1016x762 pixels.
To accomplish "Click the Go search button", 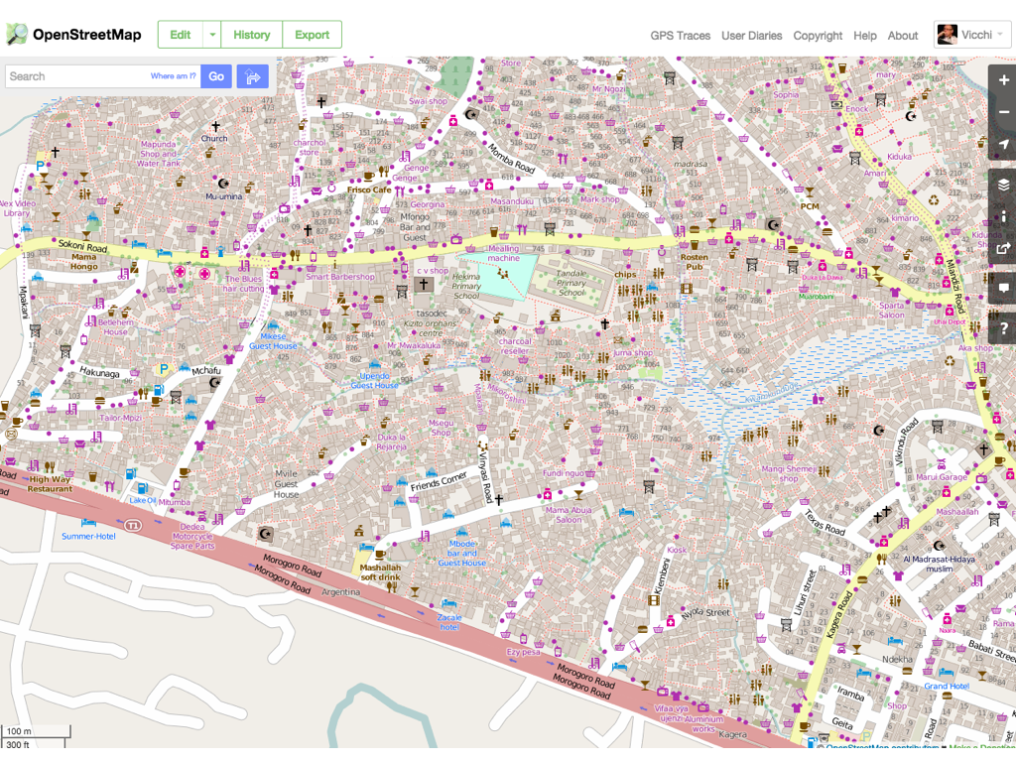I will click(x=216, y=76).
